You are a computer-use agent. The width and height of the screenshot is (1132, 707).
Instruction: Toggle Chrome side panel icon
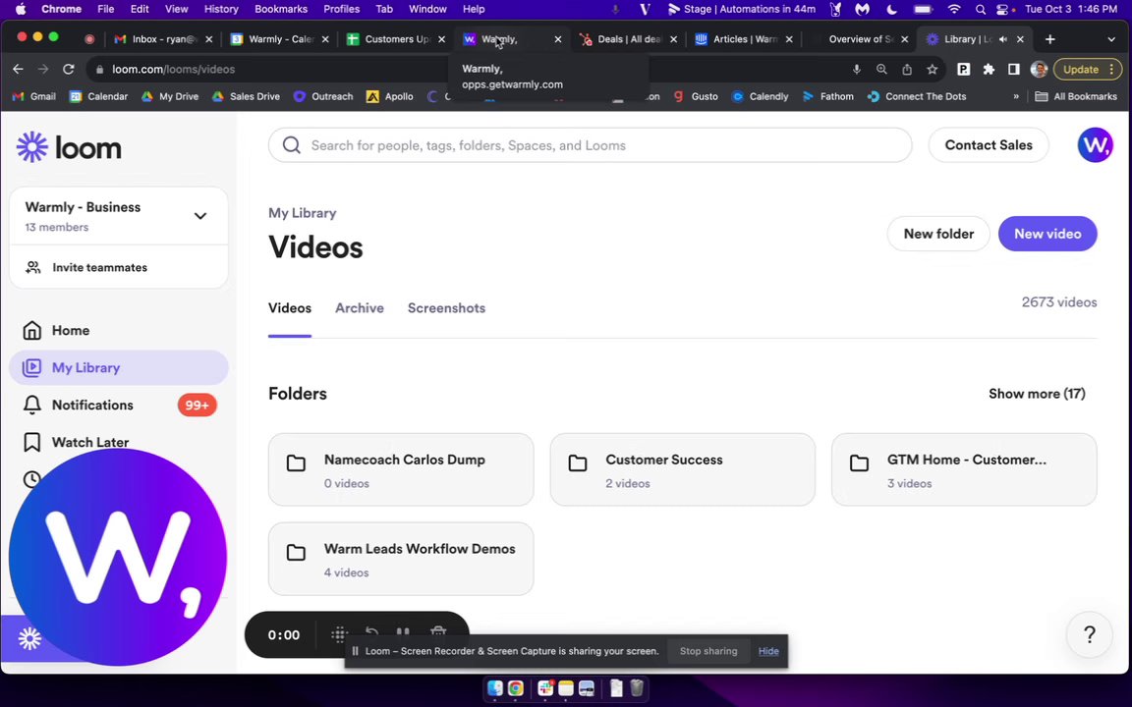pos(1014,70)
